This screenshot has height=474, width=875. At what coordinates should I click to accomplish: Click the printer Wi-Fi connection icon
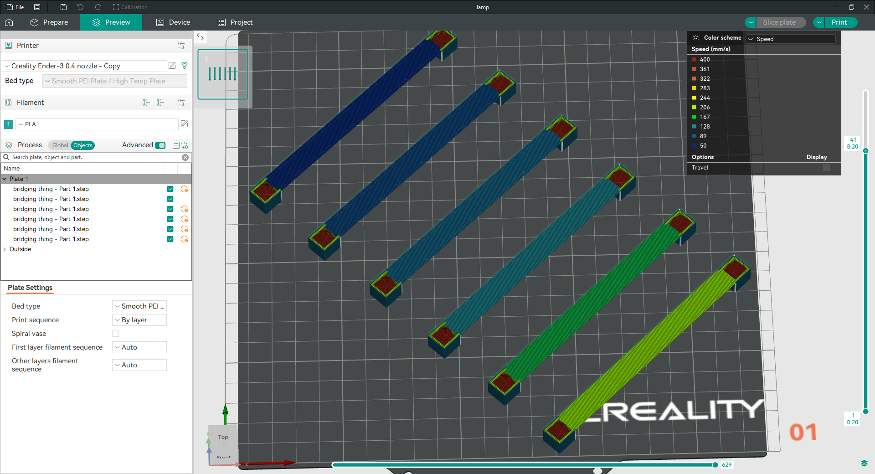[x=185, y=66]
